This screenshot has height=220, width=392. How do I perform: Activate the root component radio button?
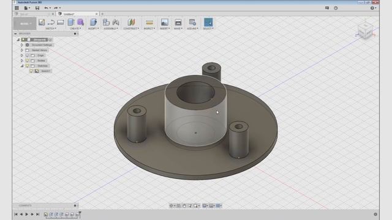click(x=50, y=40)
